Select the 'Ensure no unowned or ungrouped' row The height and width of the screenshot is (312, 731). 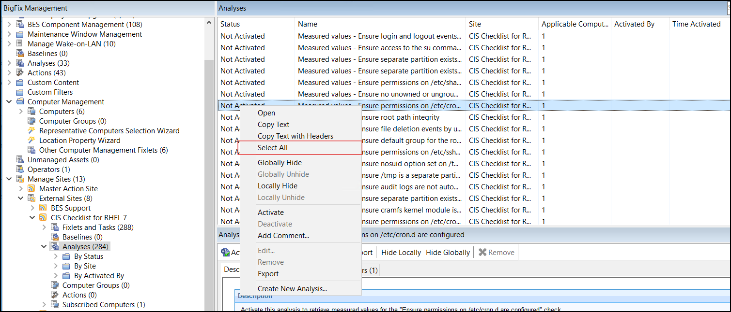(x=474, y=94)
